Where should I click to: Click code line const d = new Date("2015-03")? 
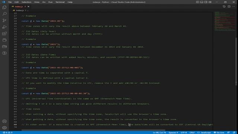click(43, 21)
